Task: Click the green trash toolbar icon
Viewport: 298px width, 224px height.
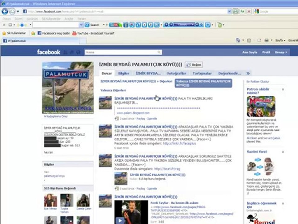Action: pos(220,25)
